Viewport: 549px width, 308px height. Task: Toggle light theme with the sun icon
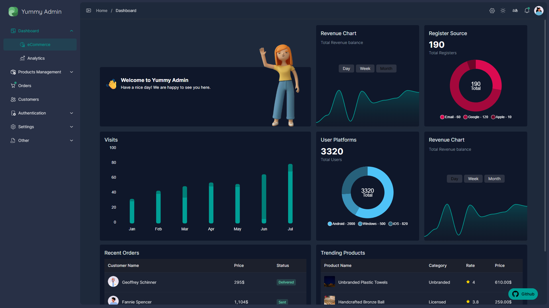503,11
